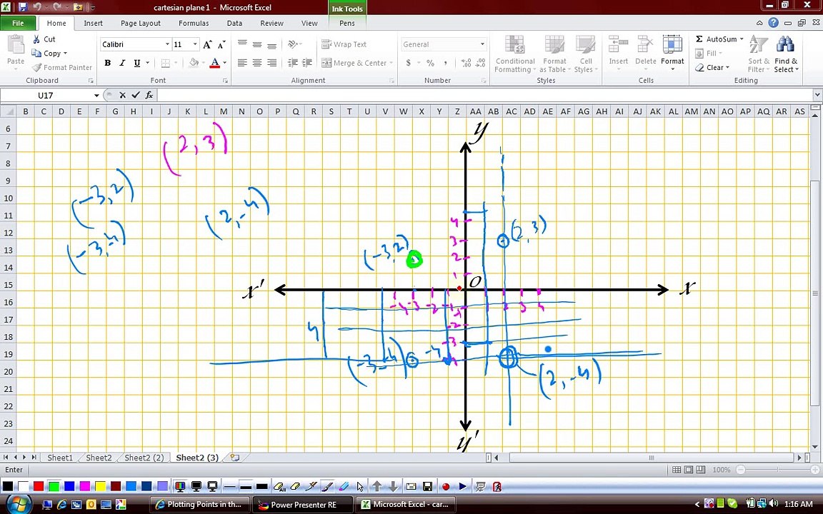Switch to Sheet2 (2) worksheet tab
The height and width of the screenshot is (514, 823).
[x=144, y=458]
